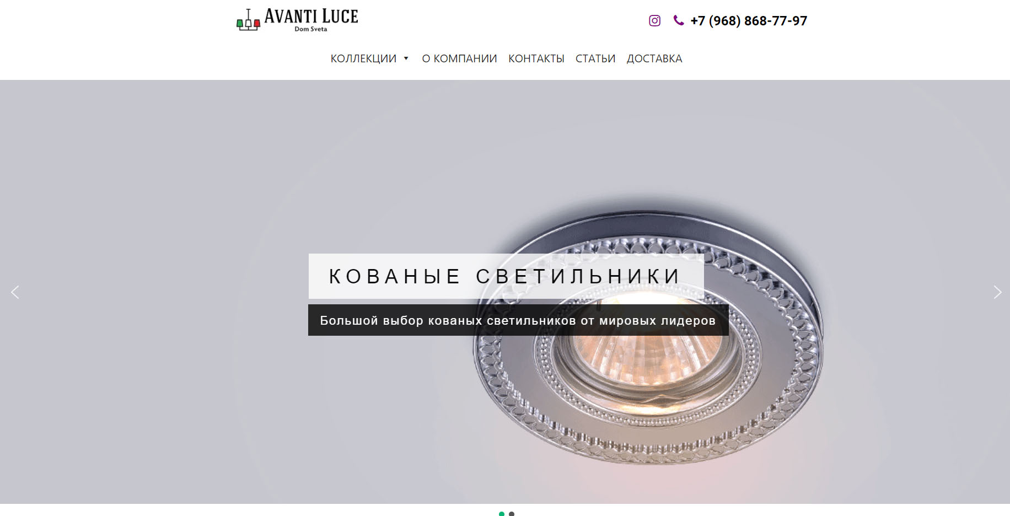Image resolution: width=1010 pixels, height=516 pixels.
Task: Select the second gray slider dot
Action: click(x=512, y=514)
